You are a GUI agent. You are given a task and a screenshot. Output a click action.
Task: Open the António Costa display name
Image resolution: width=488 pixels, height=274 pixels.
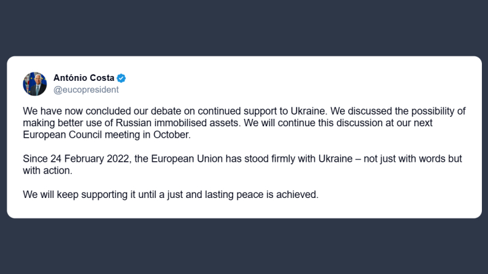[x=85, y=78]
